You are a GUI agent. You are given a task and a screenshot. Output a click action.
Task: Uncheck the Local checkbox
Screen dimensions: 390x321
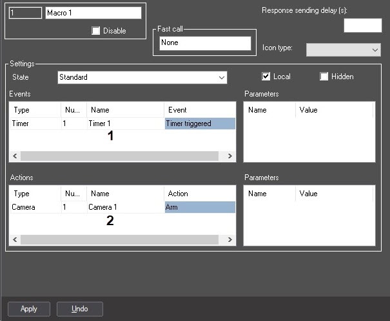(x=266, y=77)
